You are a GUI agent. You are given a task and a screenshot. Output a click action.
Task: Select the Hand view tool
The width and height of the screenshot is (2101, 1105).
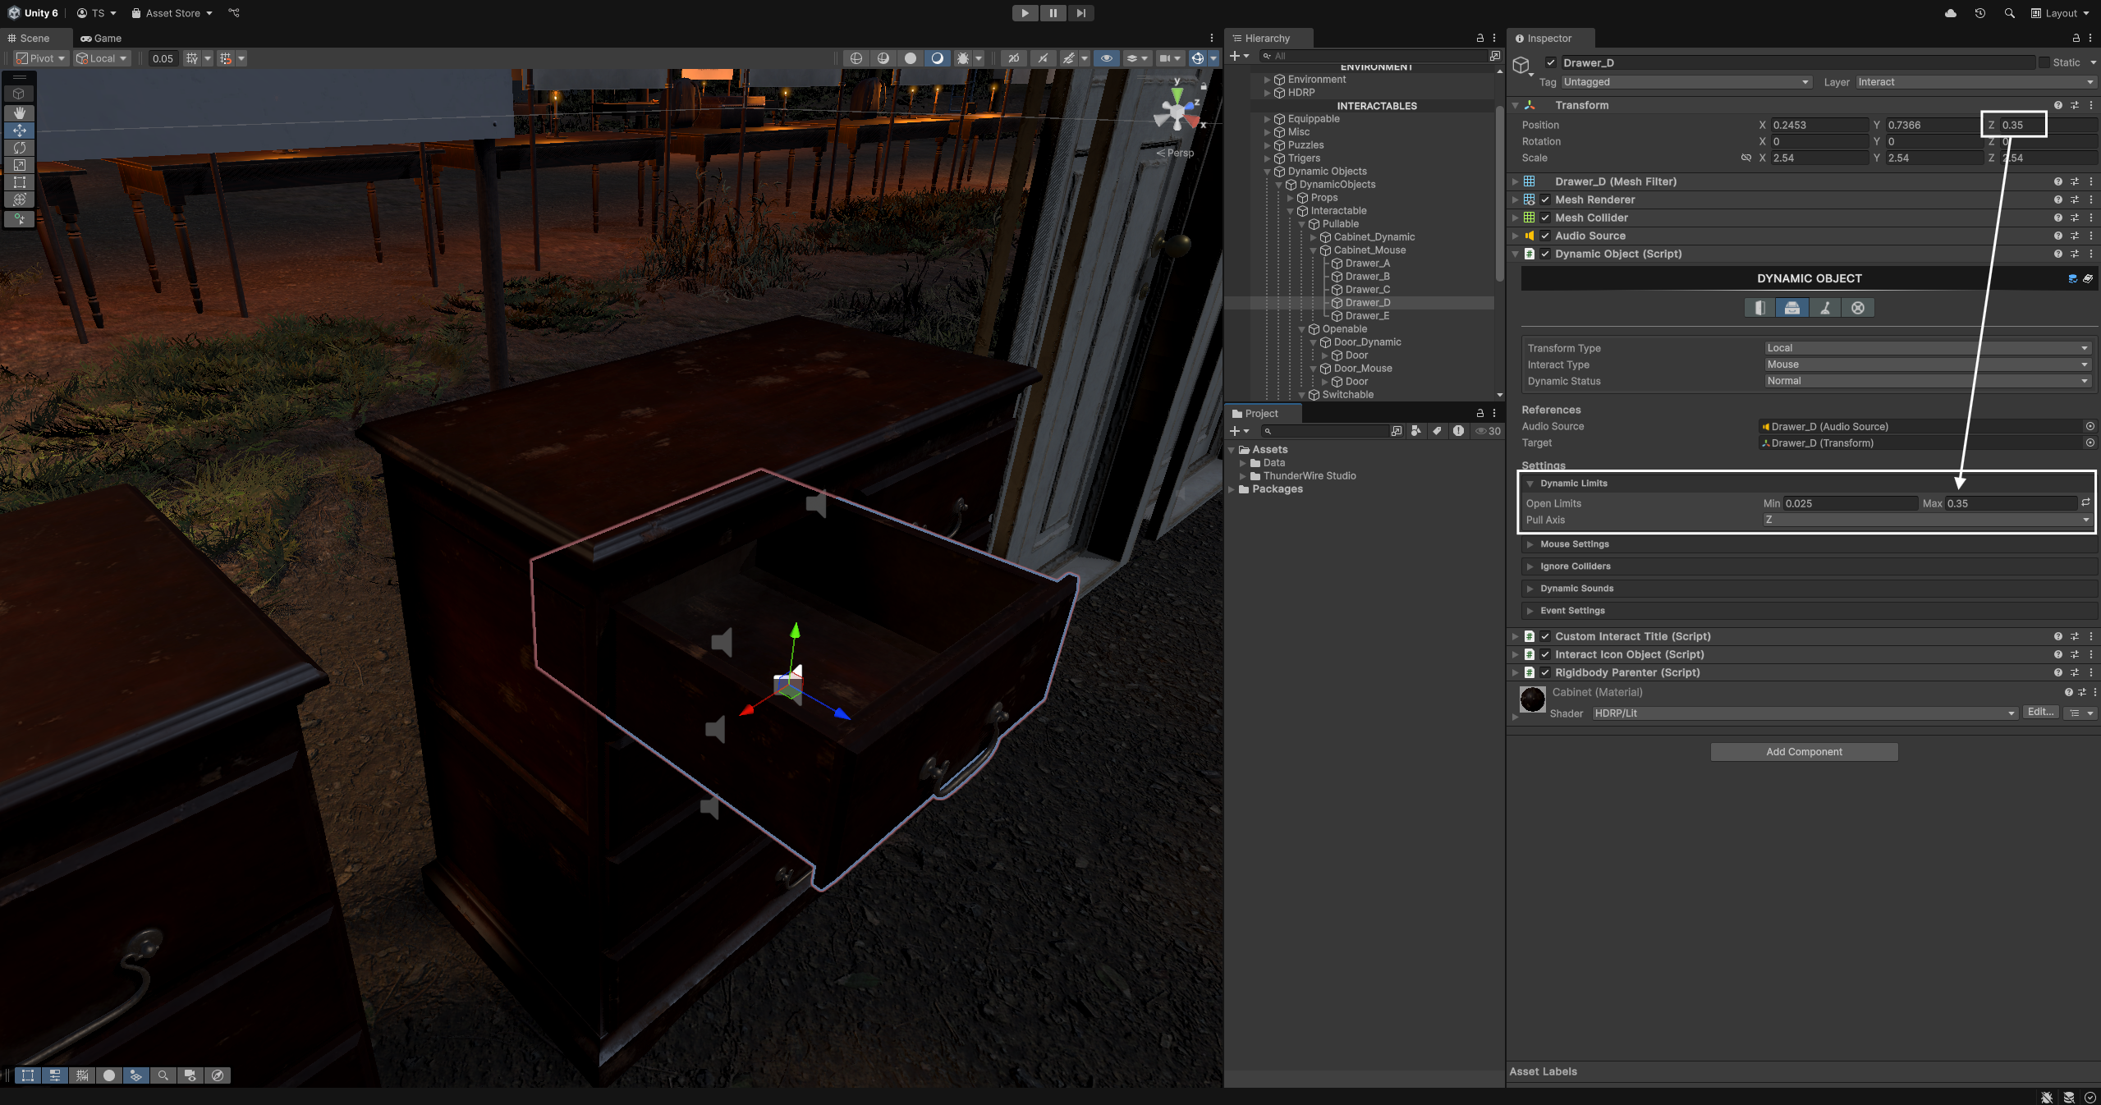click(x=20, y=112)
